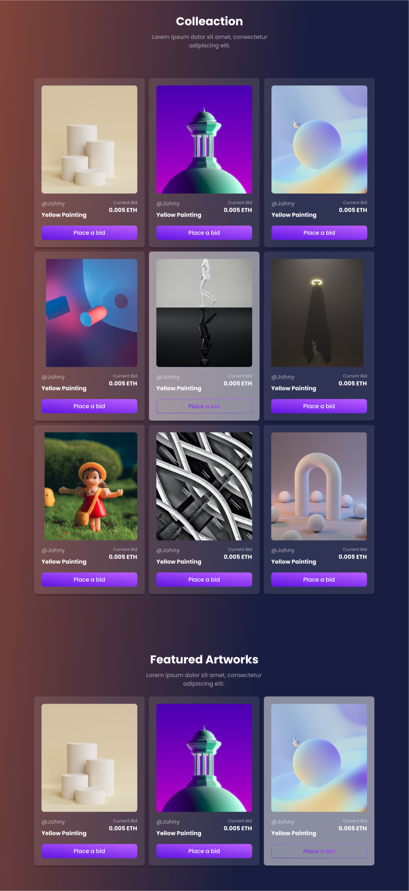The height and width of the screenshot is (891, 409).
Task: Click Place a bid under white cylinders artwork in Colleaction
Action: point(89,233)
